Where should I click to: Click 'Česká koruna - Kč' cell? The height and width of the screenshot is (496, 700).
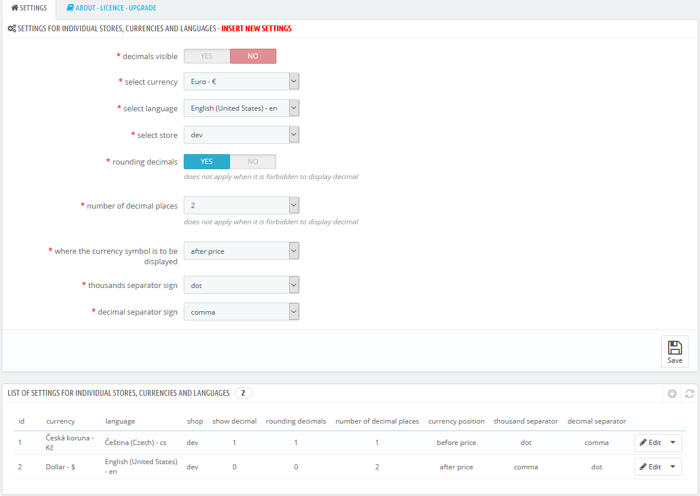pos(70,443)
